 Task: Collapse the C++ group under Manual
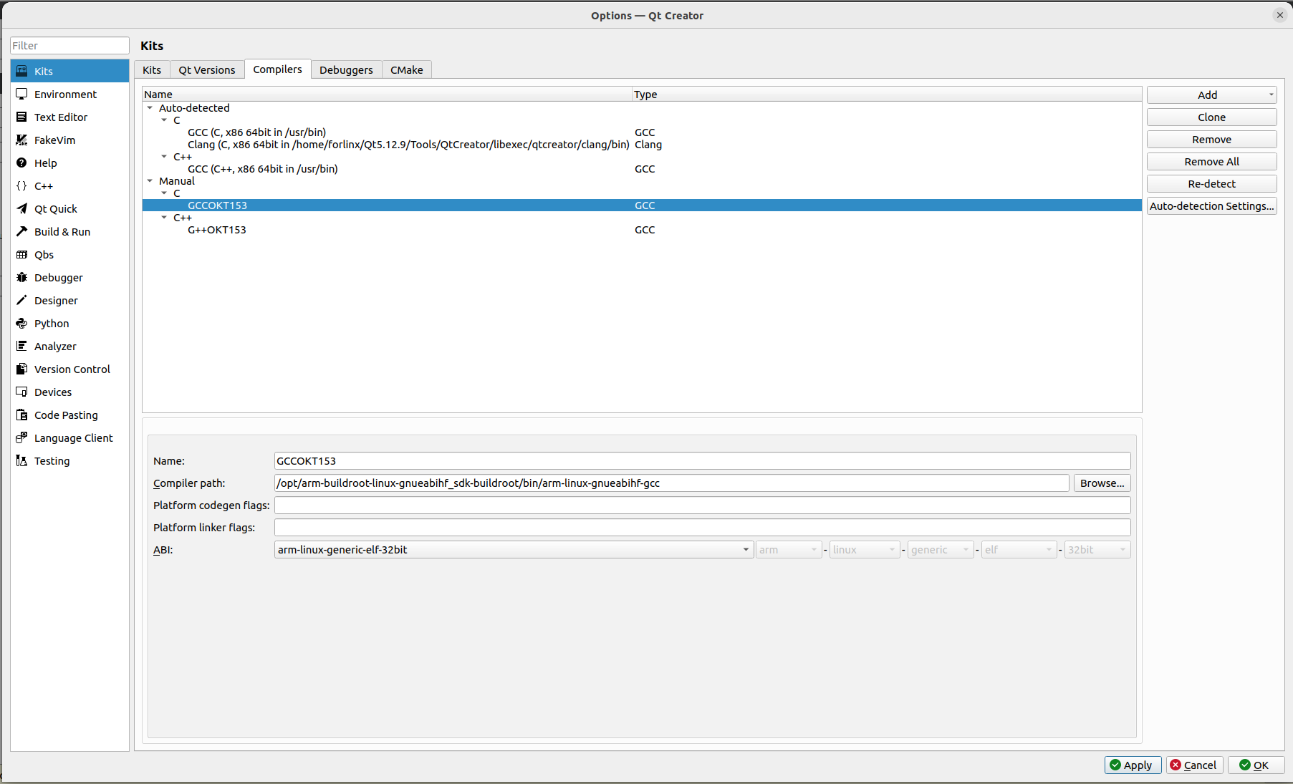(164, 218)
